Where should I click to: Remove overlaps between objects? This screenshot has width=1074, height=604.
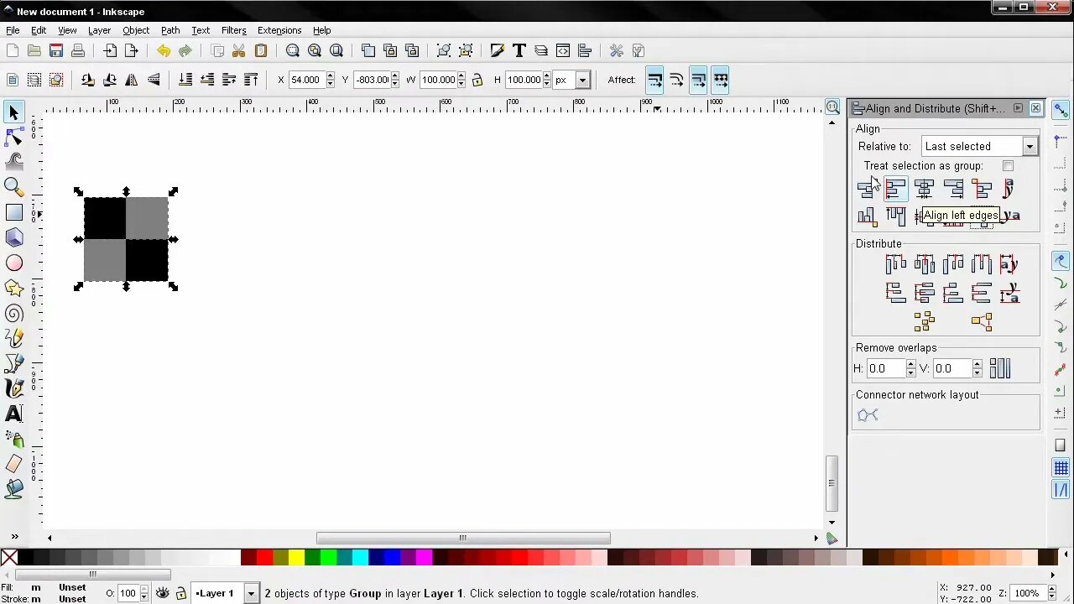[x=1000, y=368]
